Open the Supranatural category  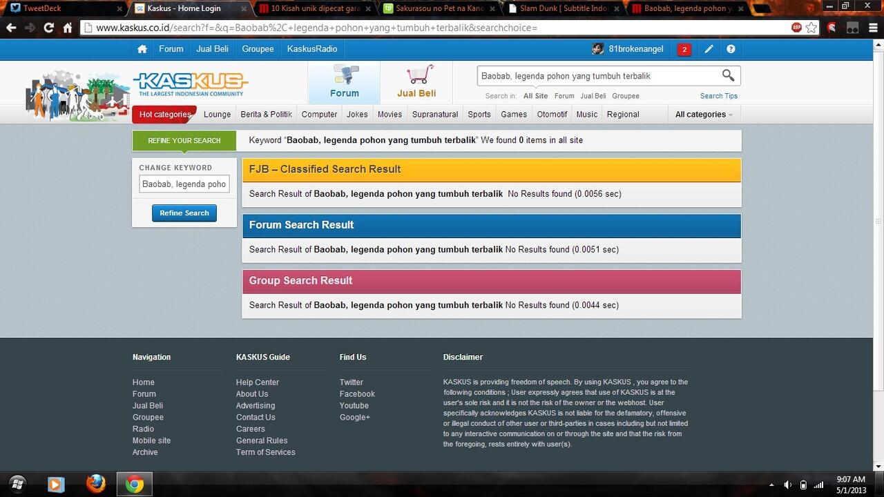click(x=435, y=115)
